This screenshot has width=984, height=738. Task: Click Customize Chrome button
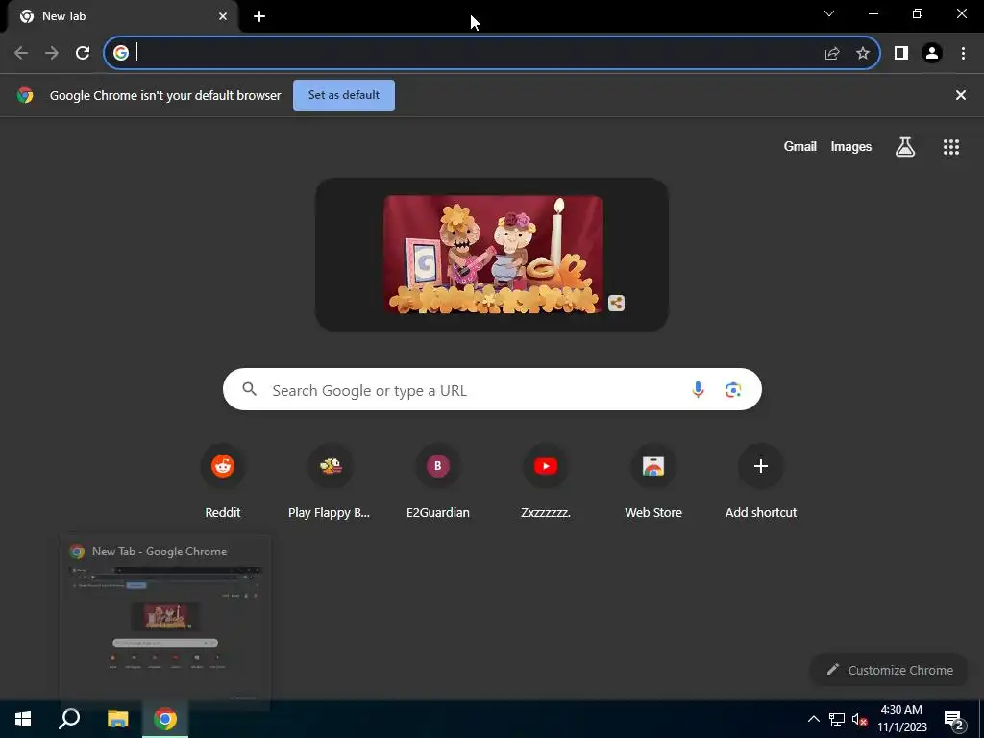890,670
